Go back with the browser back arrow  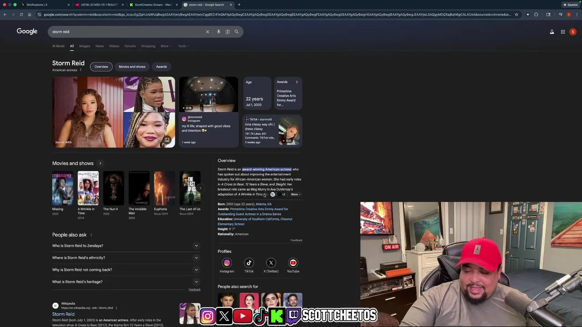click(x=5, y=15)
